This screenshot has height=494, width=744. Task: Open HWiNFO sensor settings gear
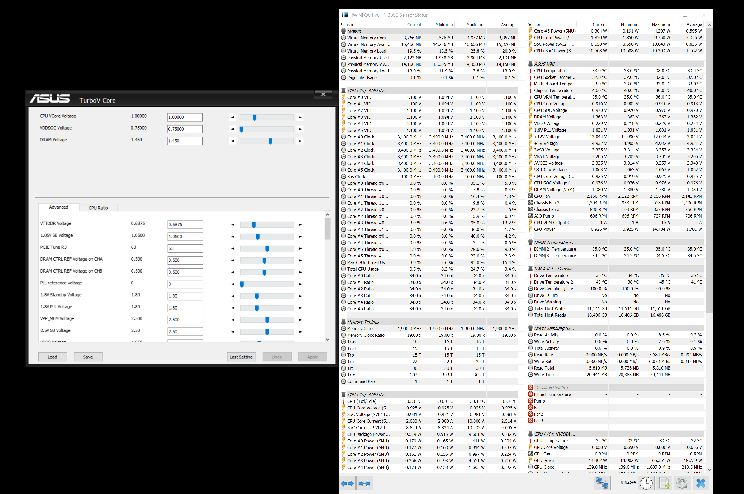(682, 483)
